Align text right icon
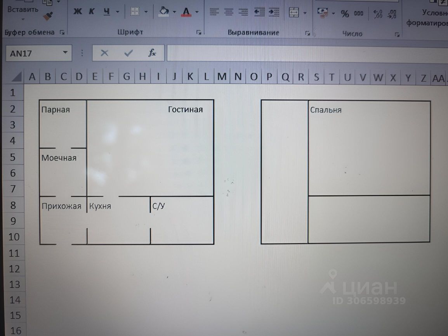Viewport: 448px width, 336px height. click(243, 12)
